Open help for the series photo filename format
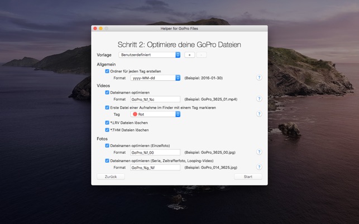The width and height of the screenshot is (359, 224). tap(259, 167)
